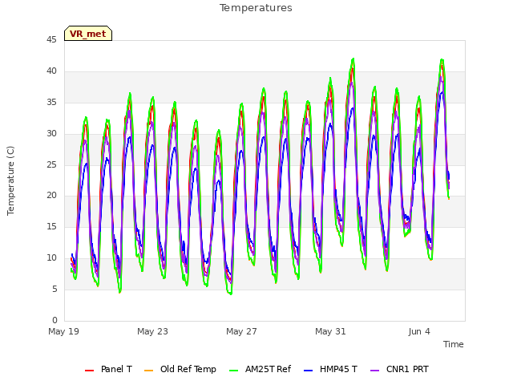Toggle the CNR1 PRT legend entry
Image resolution: width=513 pixels, height=385 pixels.
click(x=399, y=369)
